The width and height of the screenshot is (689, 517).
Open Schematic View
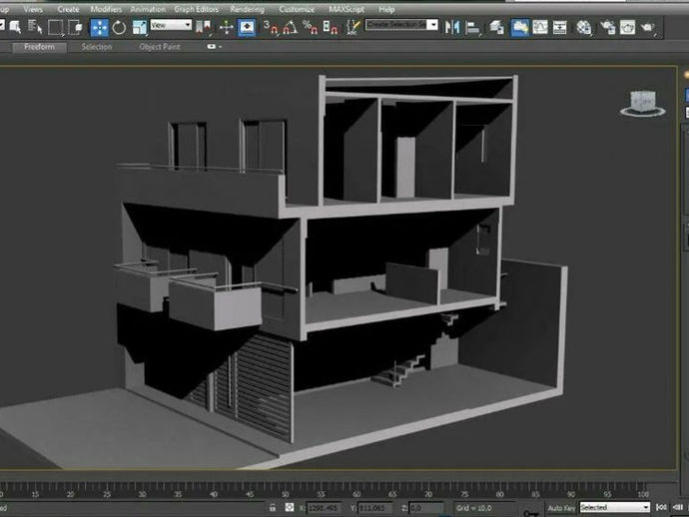click(x=560, y=27)
